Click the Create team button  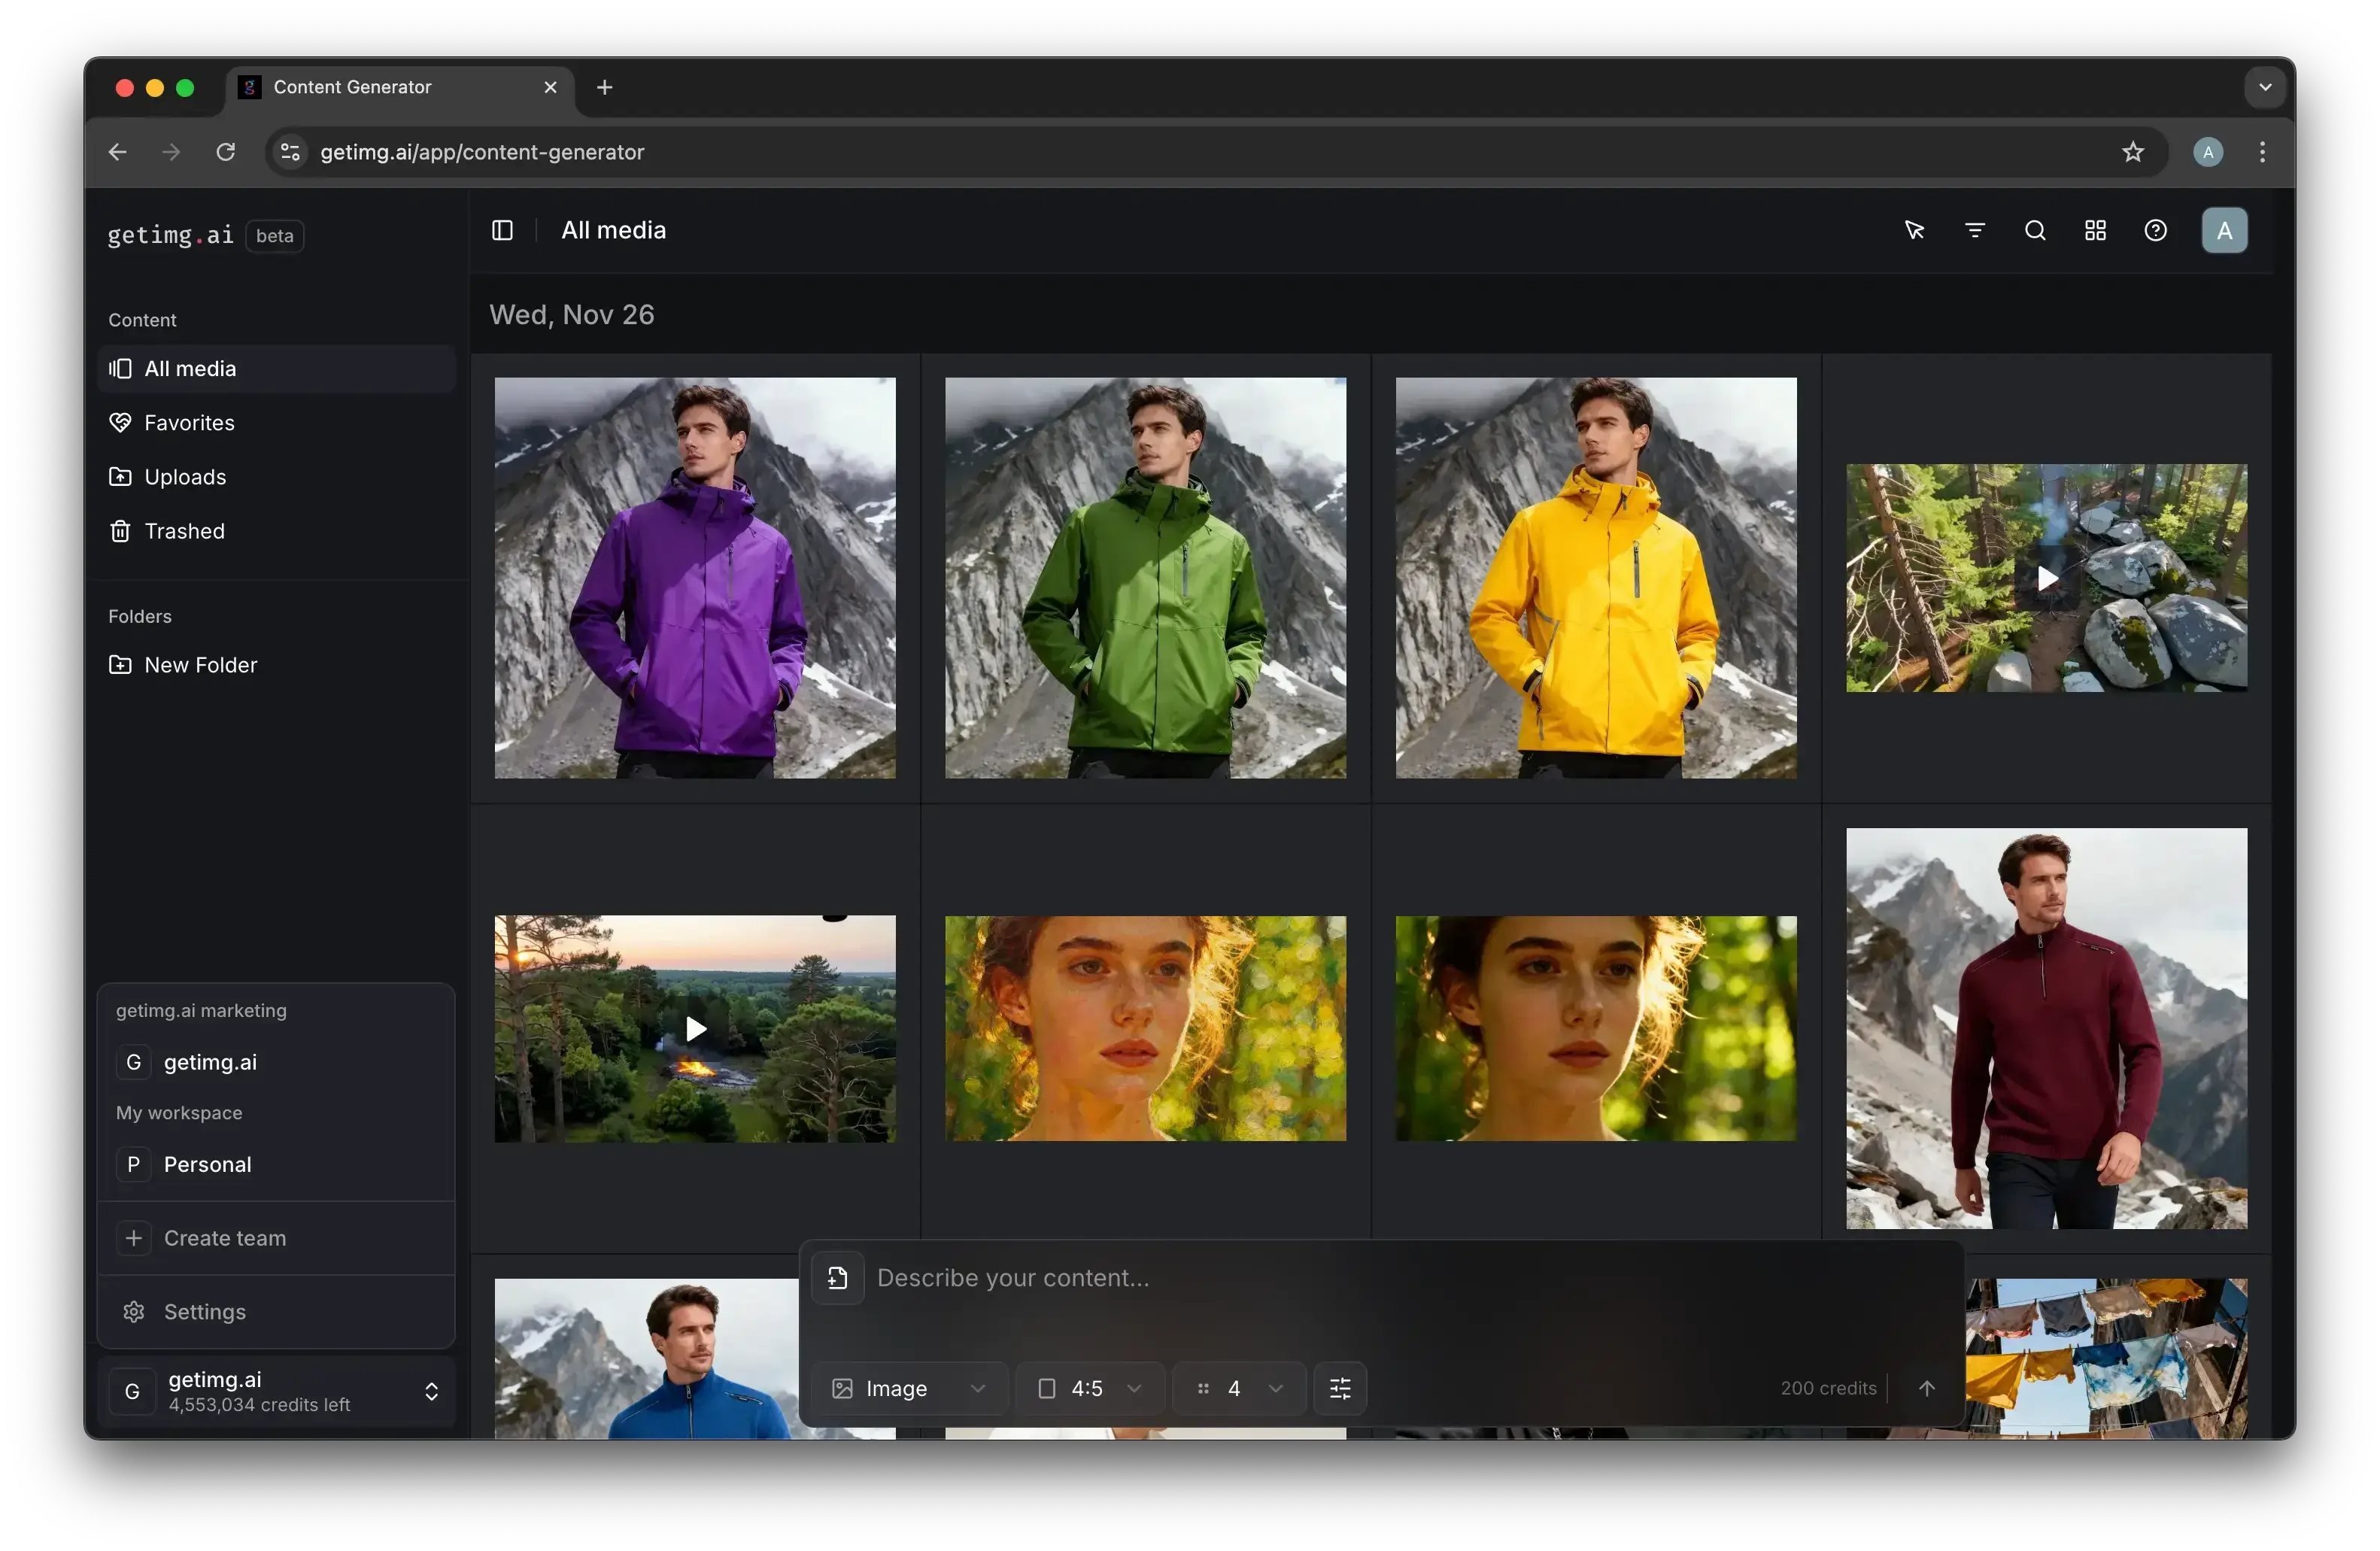224,1238
